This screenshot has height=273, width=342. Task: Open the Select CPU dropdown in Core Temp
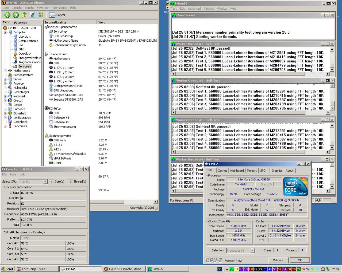(x=45, y=182)
